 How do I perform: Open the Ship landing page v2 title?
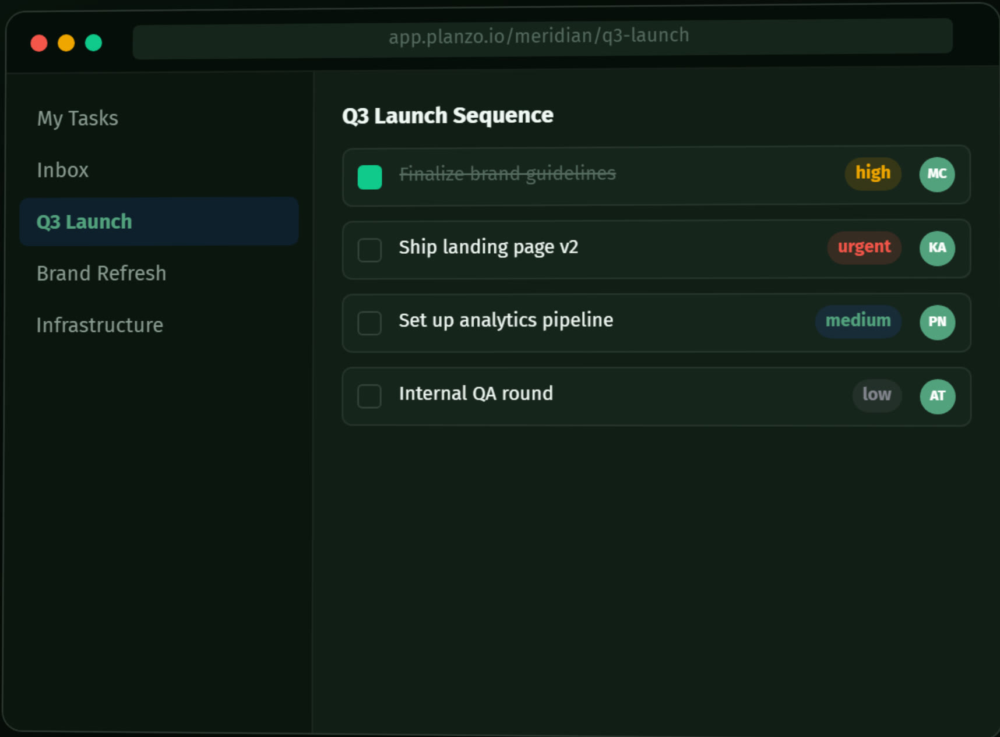click(x=488, y=247)
